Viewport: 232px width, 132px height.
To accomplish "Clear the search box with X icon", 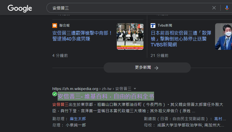I will (214, 8).
